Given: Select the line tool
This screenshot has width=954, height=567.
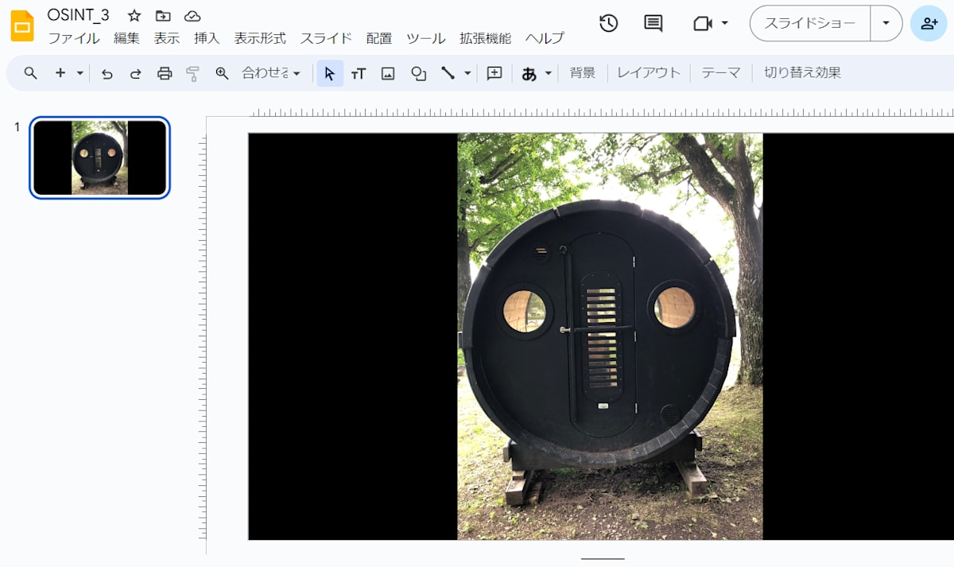Looking at the screenshot, I should [448, 73].
